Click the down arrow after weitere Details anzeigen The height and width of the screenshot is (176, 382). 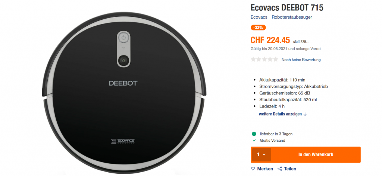[x=305, y=114]
